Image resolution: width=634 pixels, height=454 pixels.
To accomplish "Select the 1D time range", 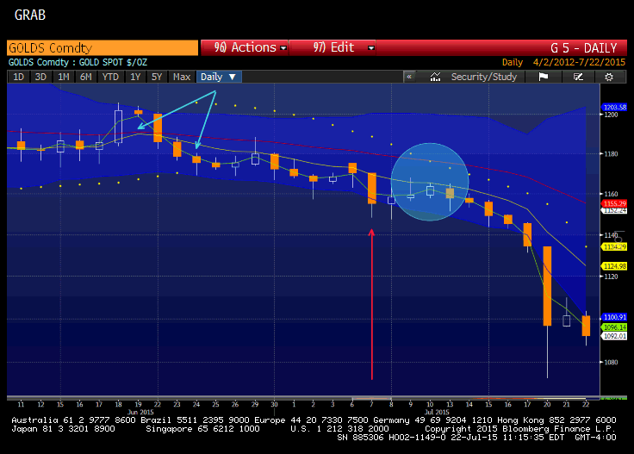I will click(18, 77).
